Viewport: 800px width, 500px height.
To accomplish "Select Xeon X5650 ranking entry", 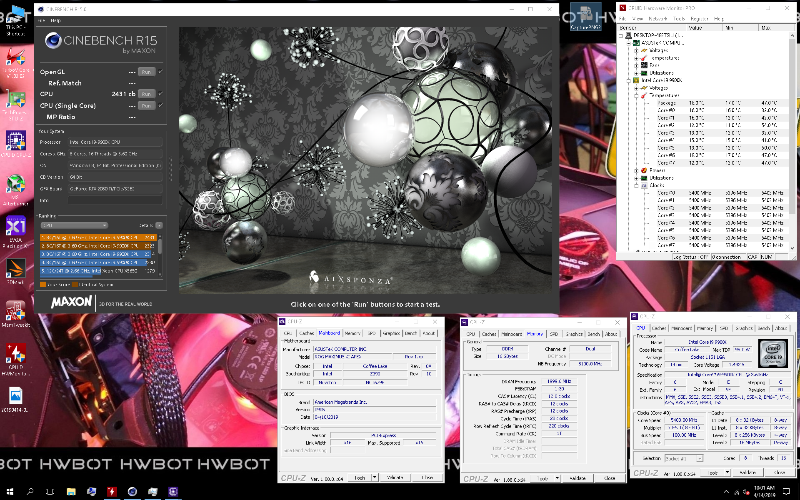I will (98, 271).
